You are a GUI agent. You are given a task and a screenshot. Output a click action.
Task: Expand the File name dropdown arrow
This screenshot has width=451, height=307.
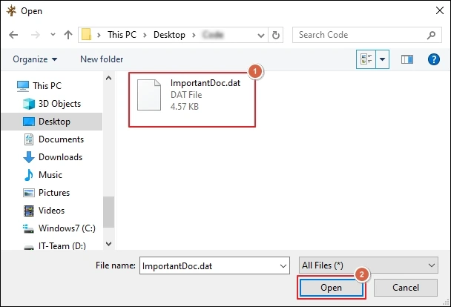click(283, 266)
